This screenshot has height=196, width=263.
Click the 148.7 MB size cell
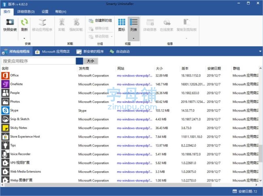tap(162, 84)
